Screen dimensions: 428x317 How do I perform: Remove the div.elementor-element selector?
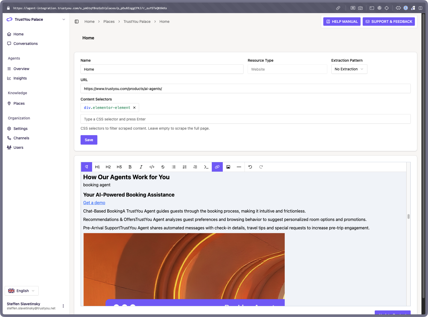point(134,108)
